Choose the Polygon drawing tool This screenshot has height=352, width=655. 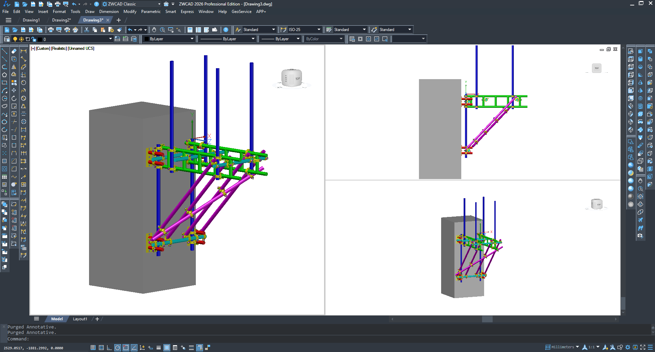(4, 75)
